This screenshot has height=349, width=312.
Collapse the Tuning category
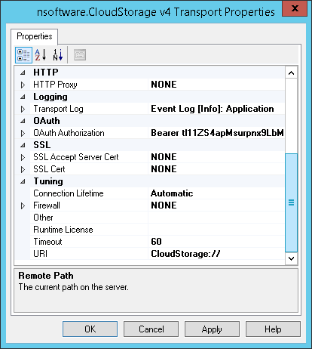23,181
